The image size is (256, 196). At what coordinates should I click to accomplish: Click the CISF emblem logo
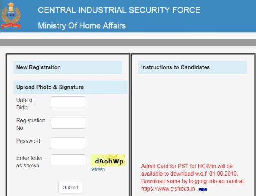coord(11,16)
